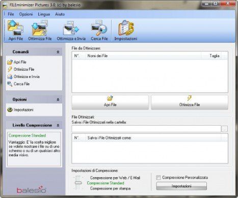Click the Ottimizza e Invia toolbar icon
The width and height of the screenshot is (238, 198).
[71, 30]
